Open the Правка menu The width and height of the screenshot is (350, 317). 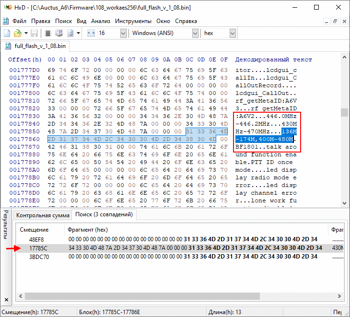pos(41,21)
